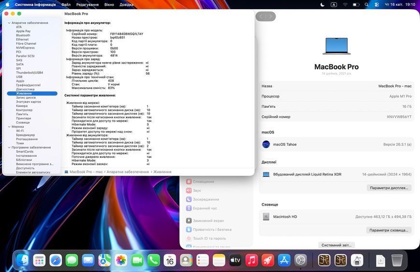Open Finder from the Dock
The width and height of the screenshot is (420, 272).
coord(23,260)
